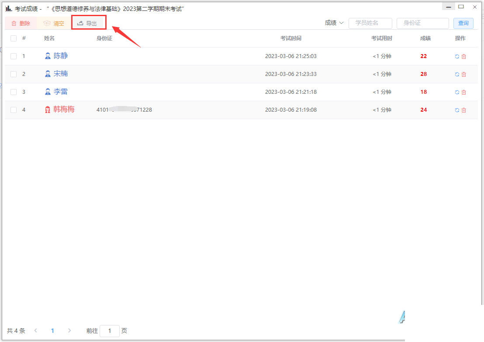This screenshot has width=484, height=342.
Task: Delete 李雷's record via the trash icon
Action: click(463, 92)
